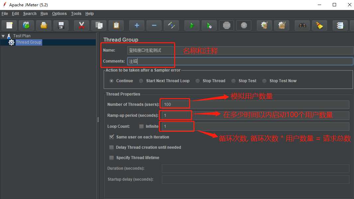The height and width of the screenshot is (199, 354).
Task: Click the Ramp-up period field
Action: tap(256, 115)
